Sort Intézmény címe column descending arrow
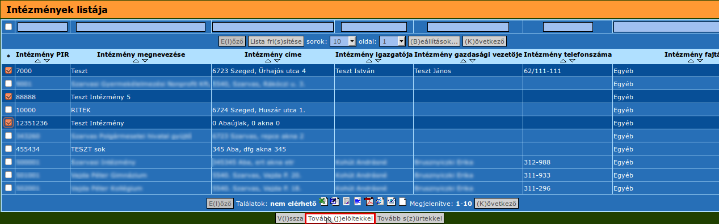The width and height of the screenshot is (719, 224). click(x=277, y=61)
